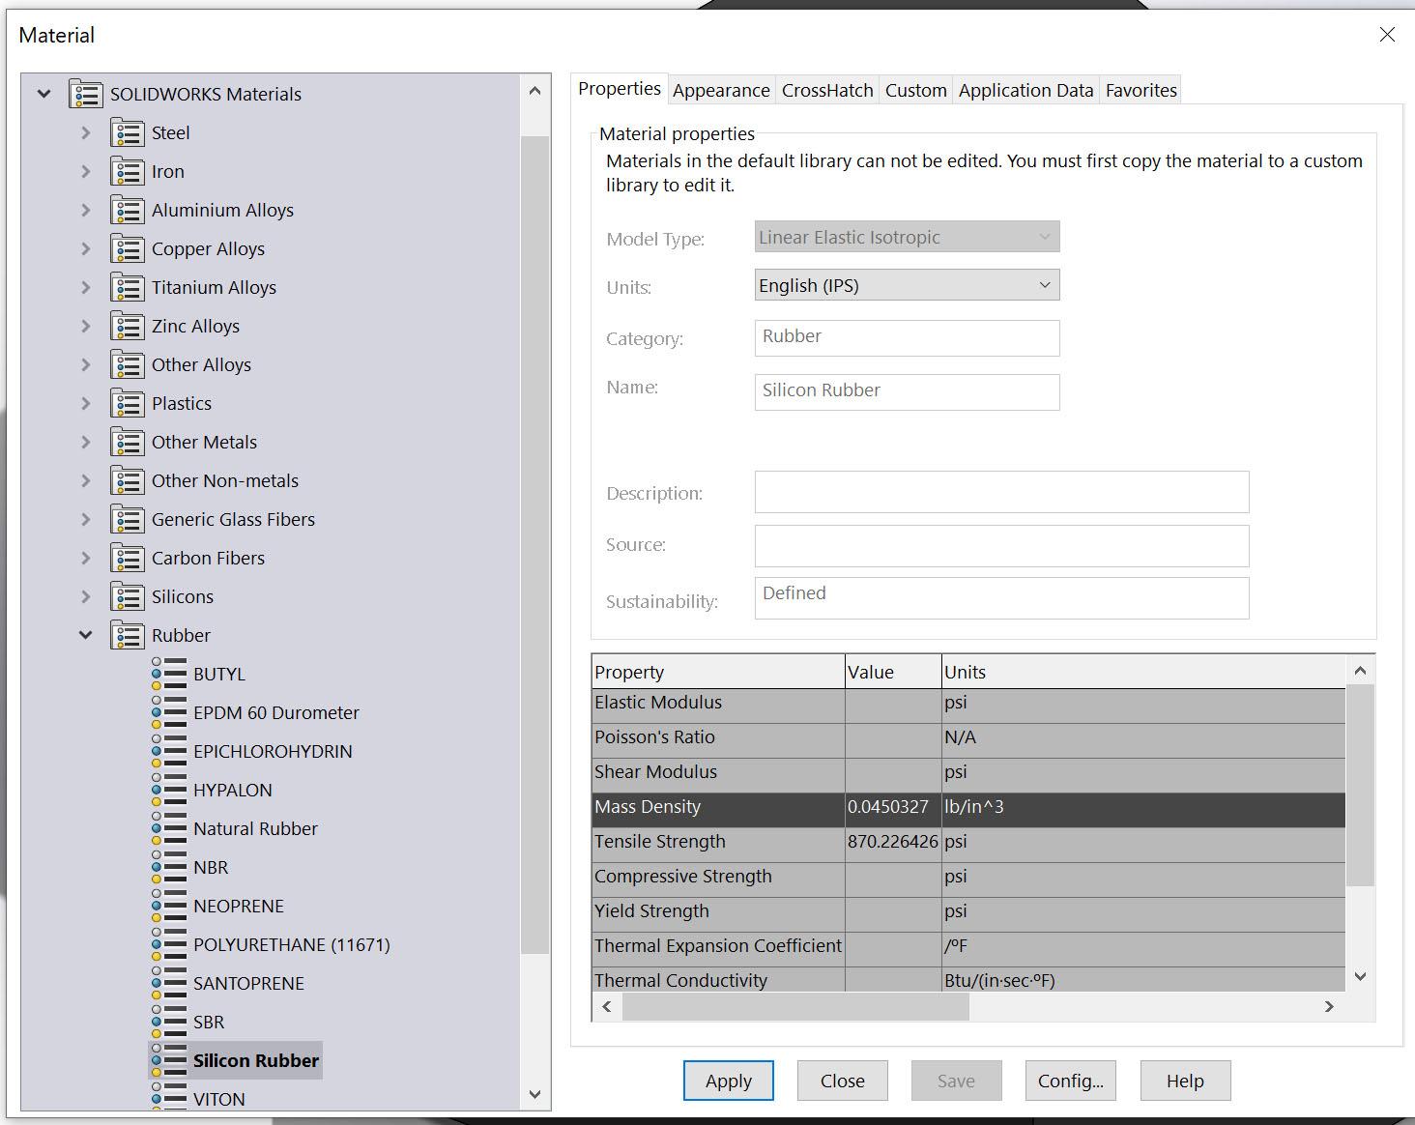This screenshot has width=1415, height=1125.
Task: Click the Rubber folder icon
Action: click(x=128, y=635)
